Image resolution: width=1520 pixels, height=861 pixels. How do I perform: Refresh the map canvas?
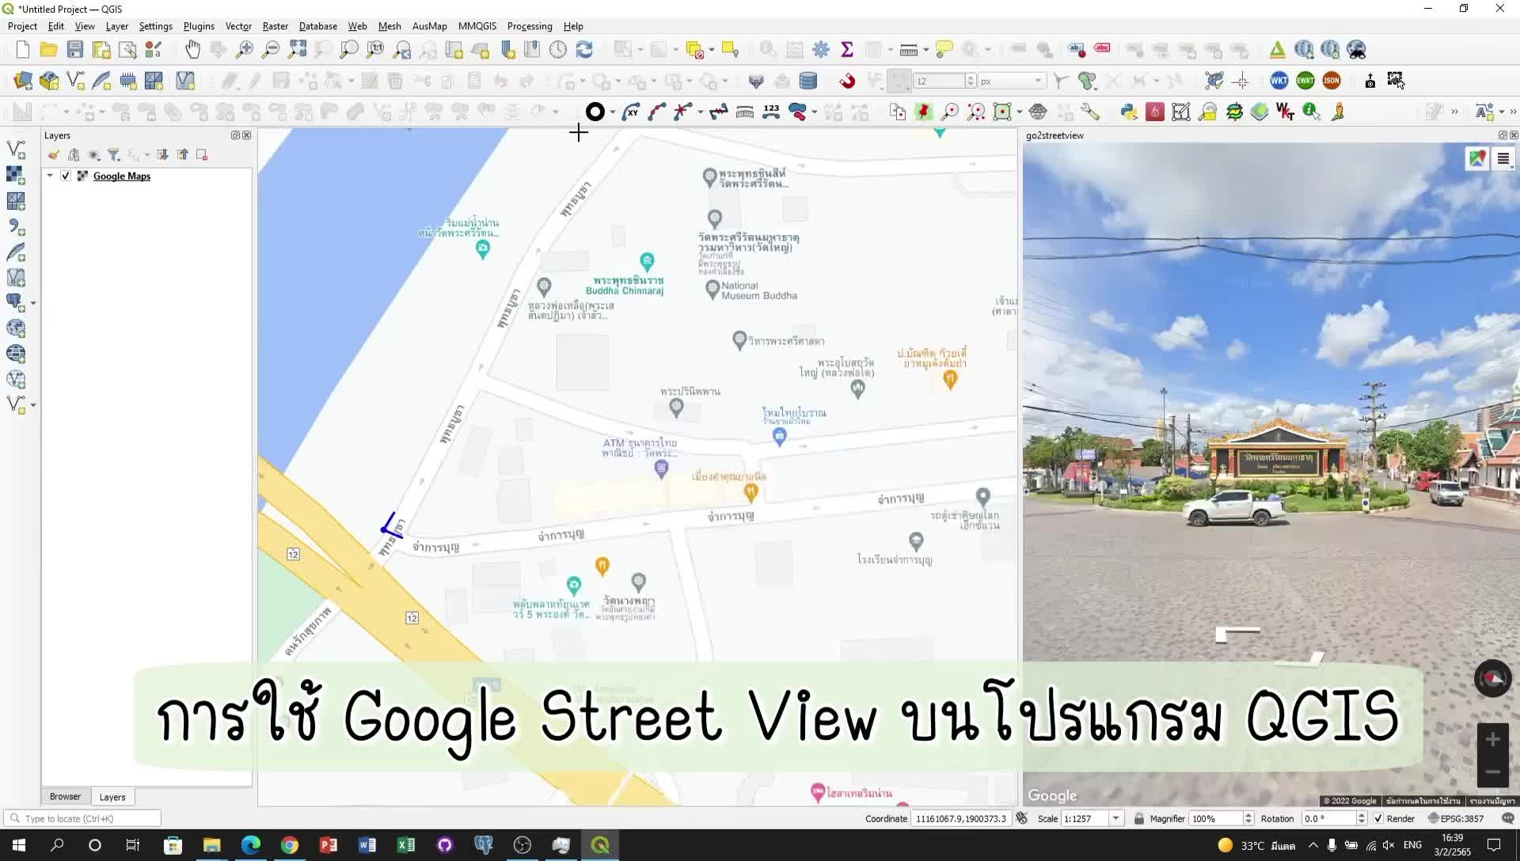click(x=584, y=50)
